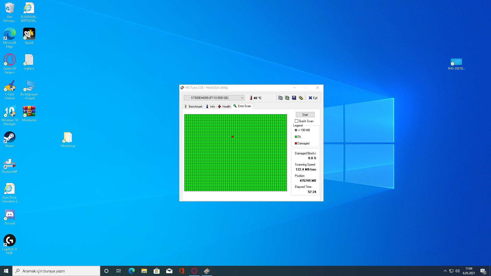Click the Exit button
The image size is (491, 276).
[313, 98]
